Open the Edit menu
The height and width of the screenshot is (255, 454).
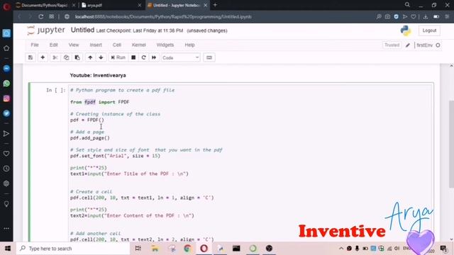pyautogui.click(x=54, y=45)
